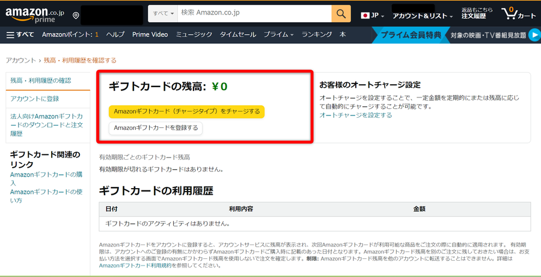Open タイムセール nav item
Screen dimensions: 541x277
(238, 34)
